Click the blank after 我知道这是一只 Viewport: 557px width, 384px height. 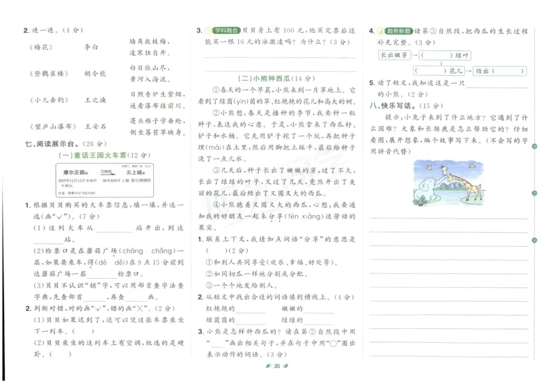497,83
